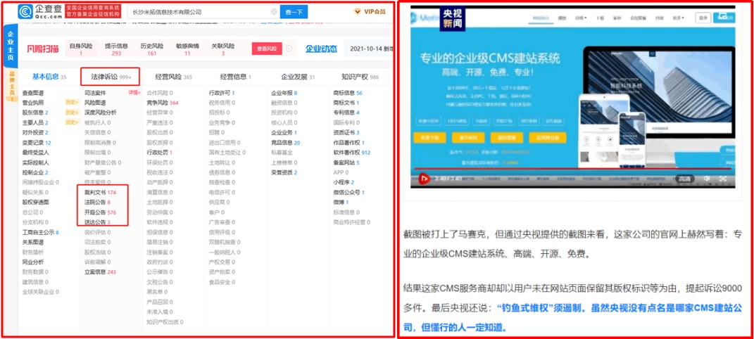Mute the video with the volume icon

coord(706,179)
